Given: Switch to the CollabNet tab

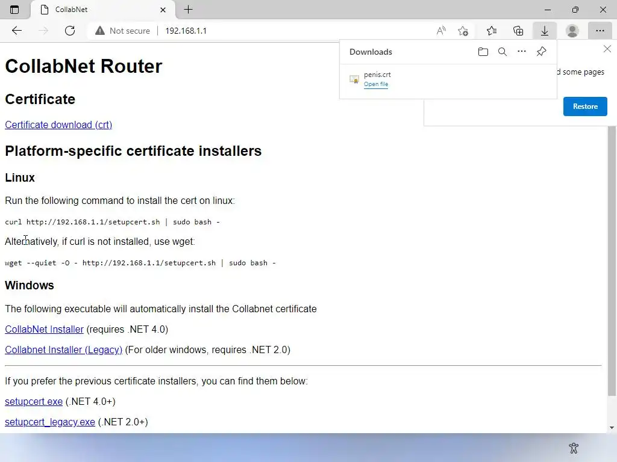Looking at the screenshot, I should coord(104,10).
